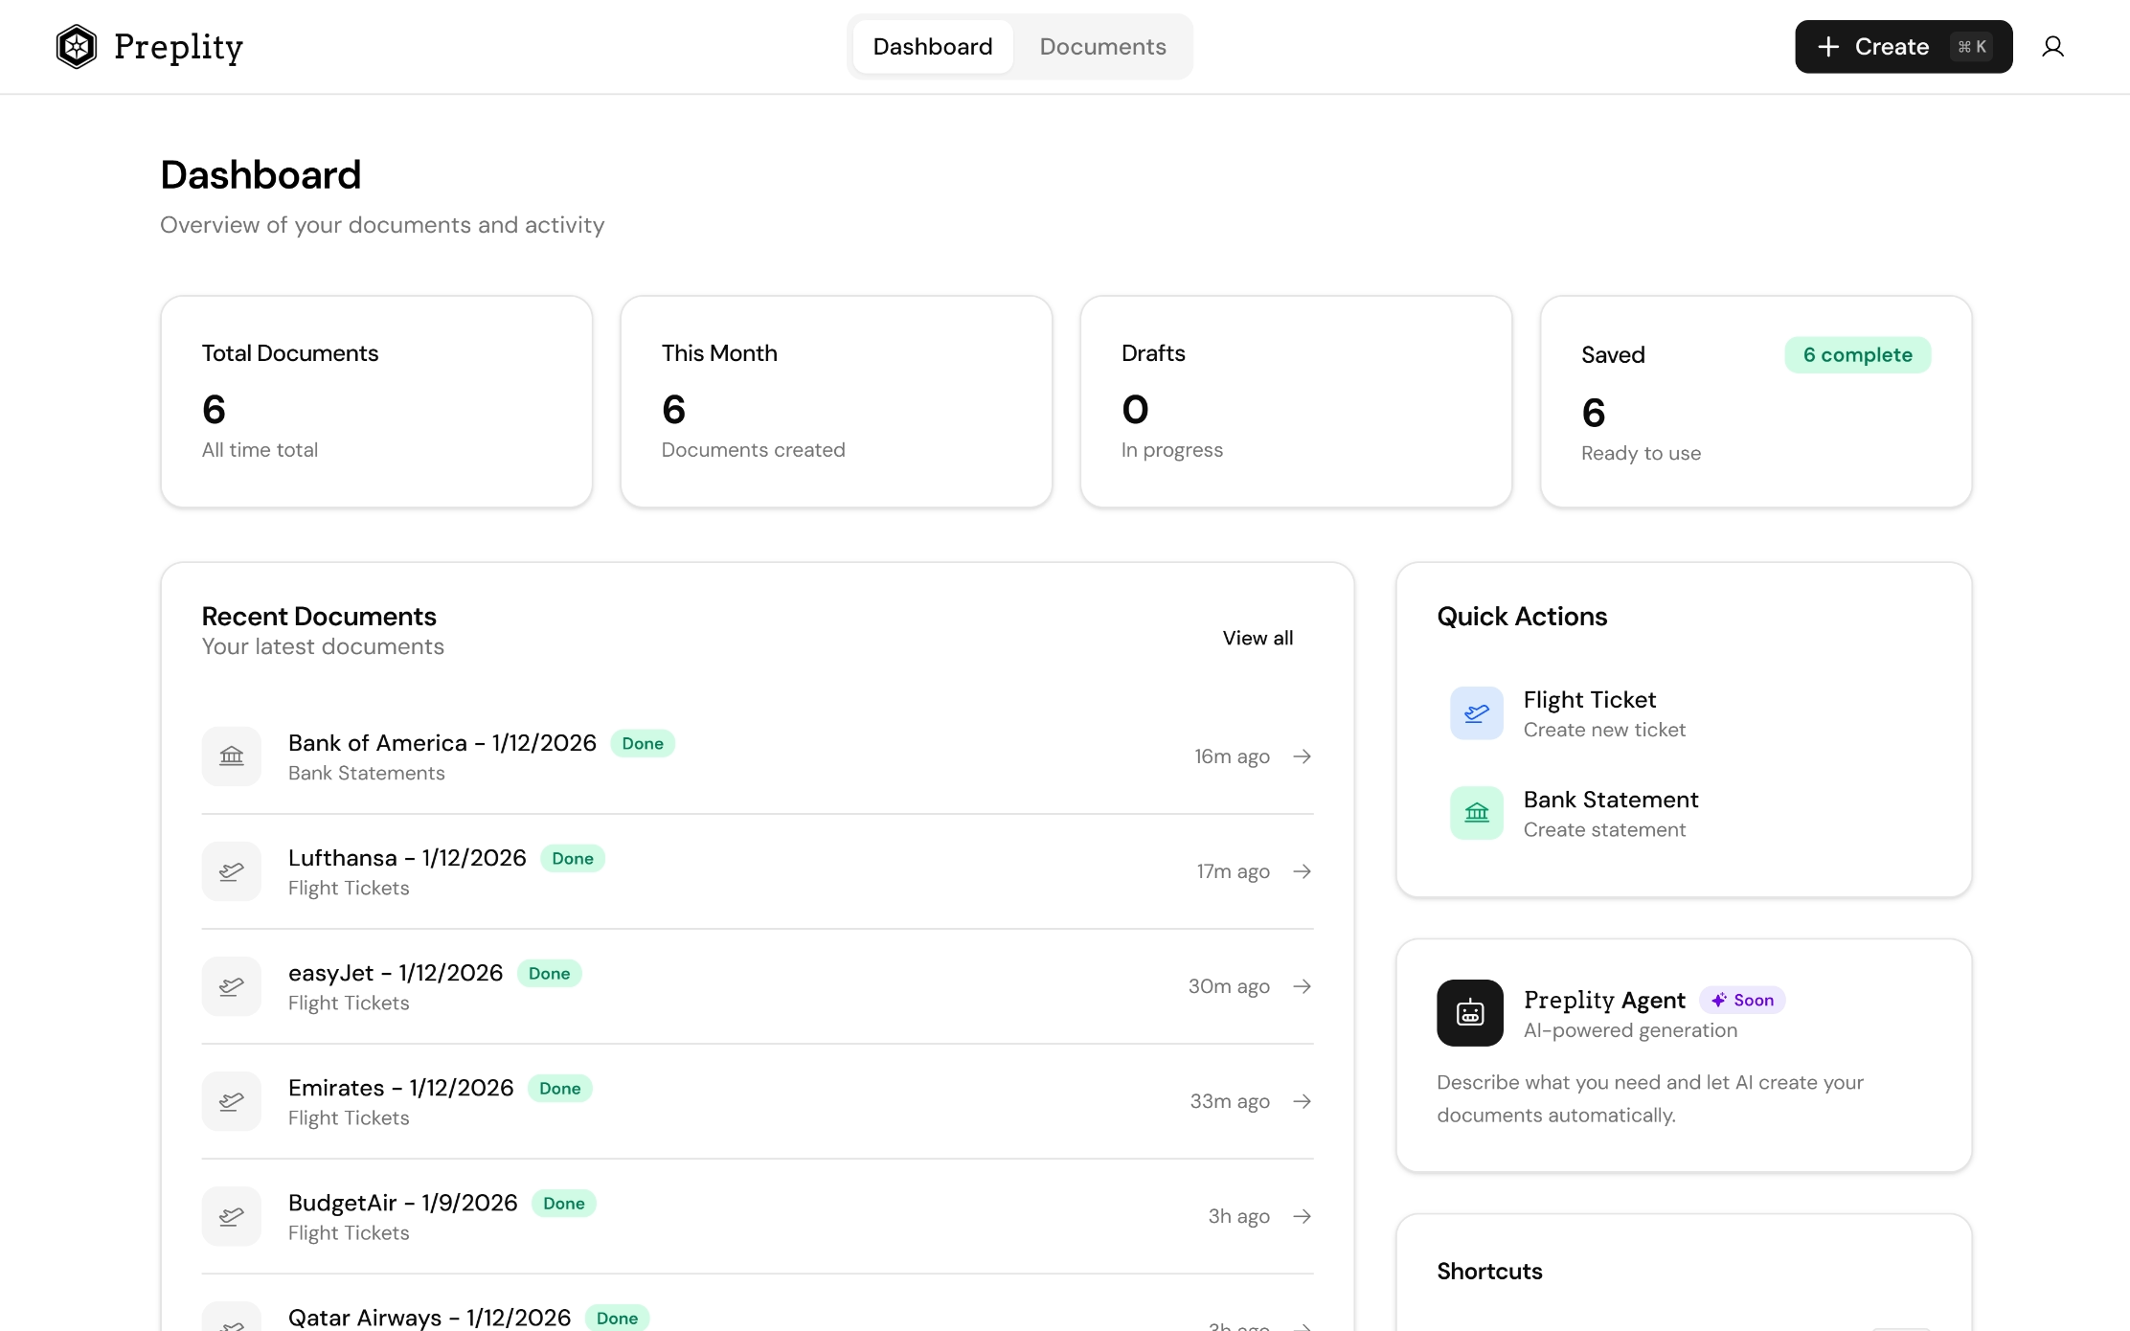Click the Preplity logo icon
Viewport: 2130px width, 1331px height.
click(x=76, y=46)
